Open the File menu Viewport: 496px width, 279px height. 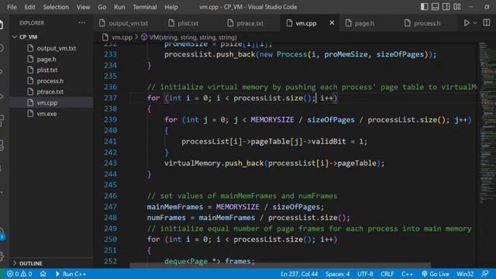click(12, 7)
